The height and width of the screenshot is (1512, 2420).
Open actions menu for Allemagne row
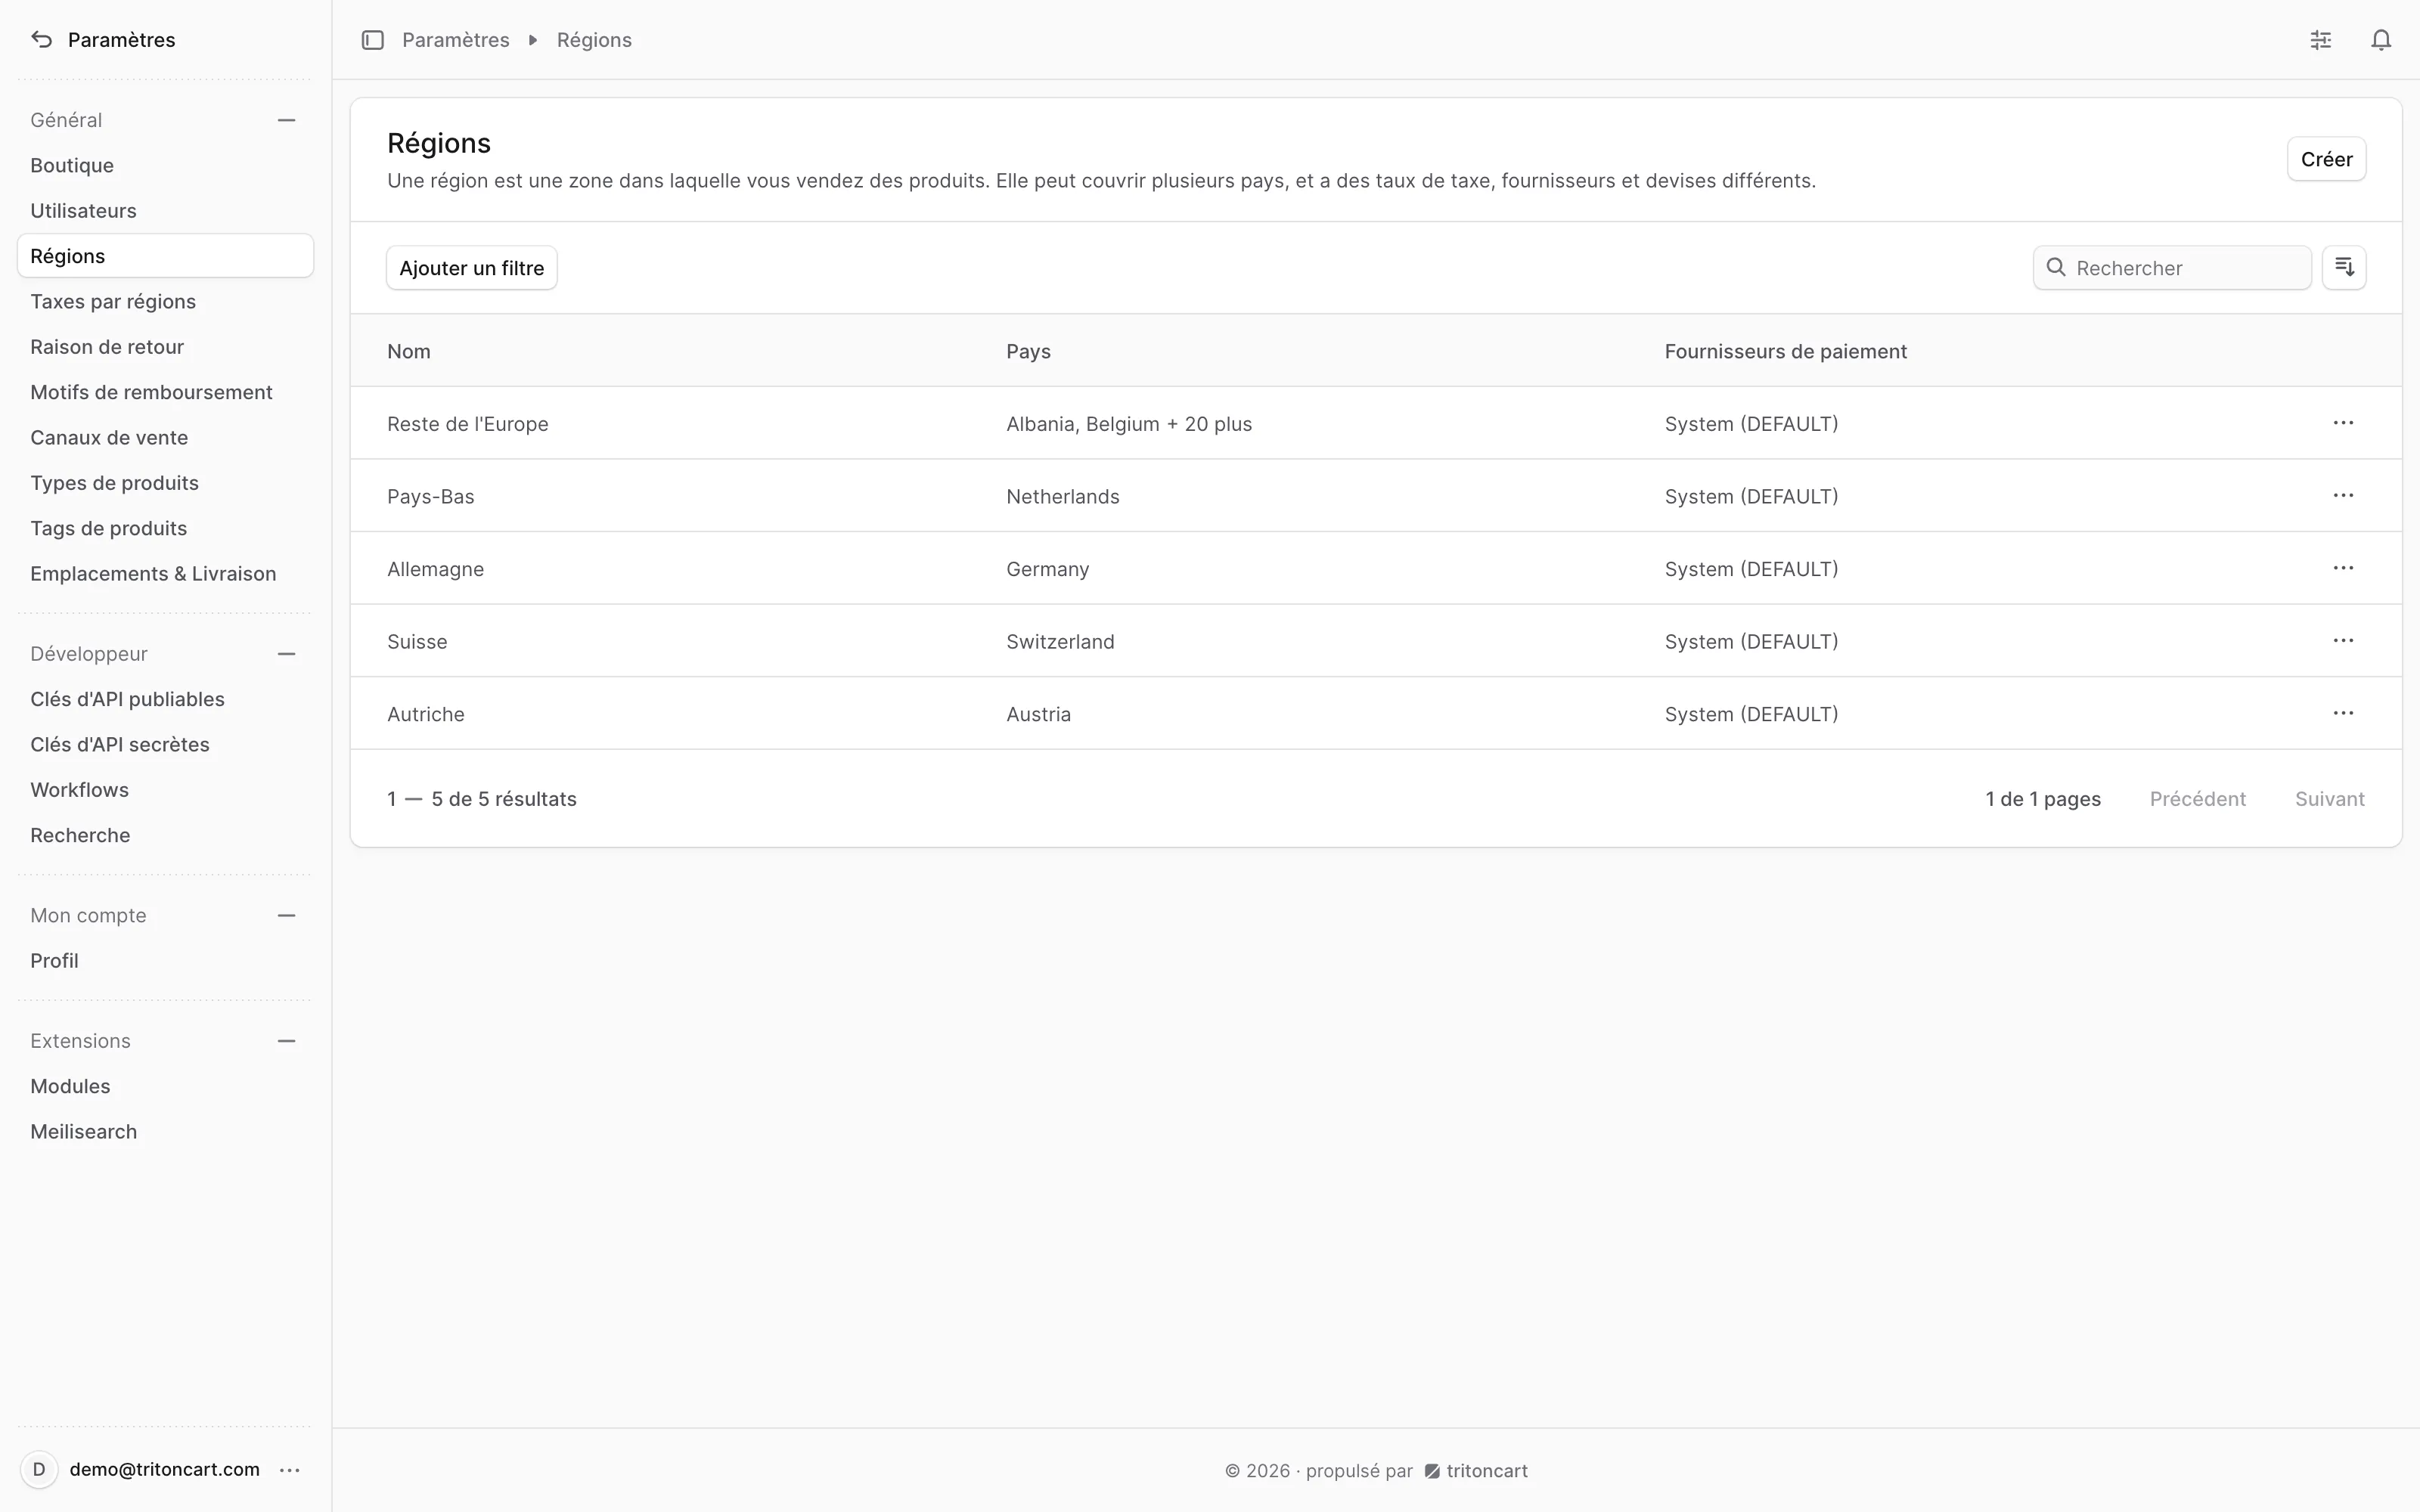tap(2343, 568)
